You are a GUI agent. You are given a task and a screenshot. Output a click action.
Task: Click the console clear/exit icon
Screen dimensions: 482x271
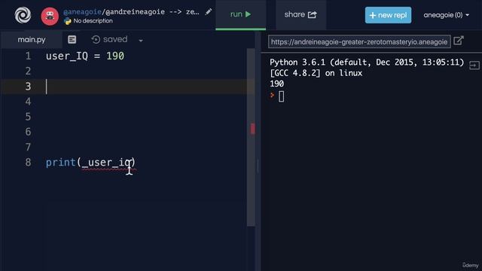(x=474, y=65)
